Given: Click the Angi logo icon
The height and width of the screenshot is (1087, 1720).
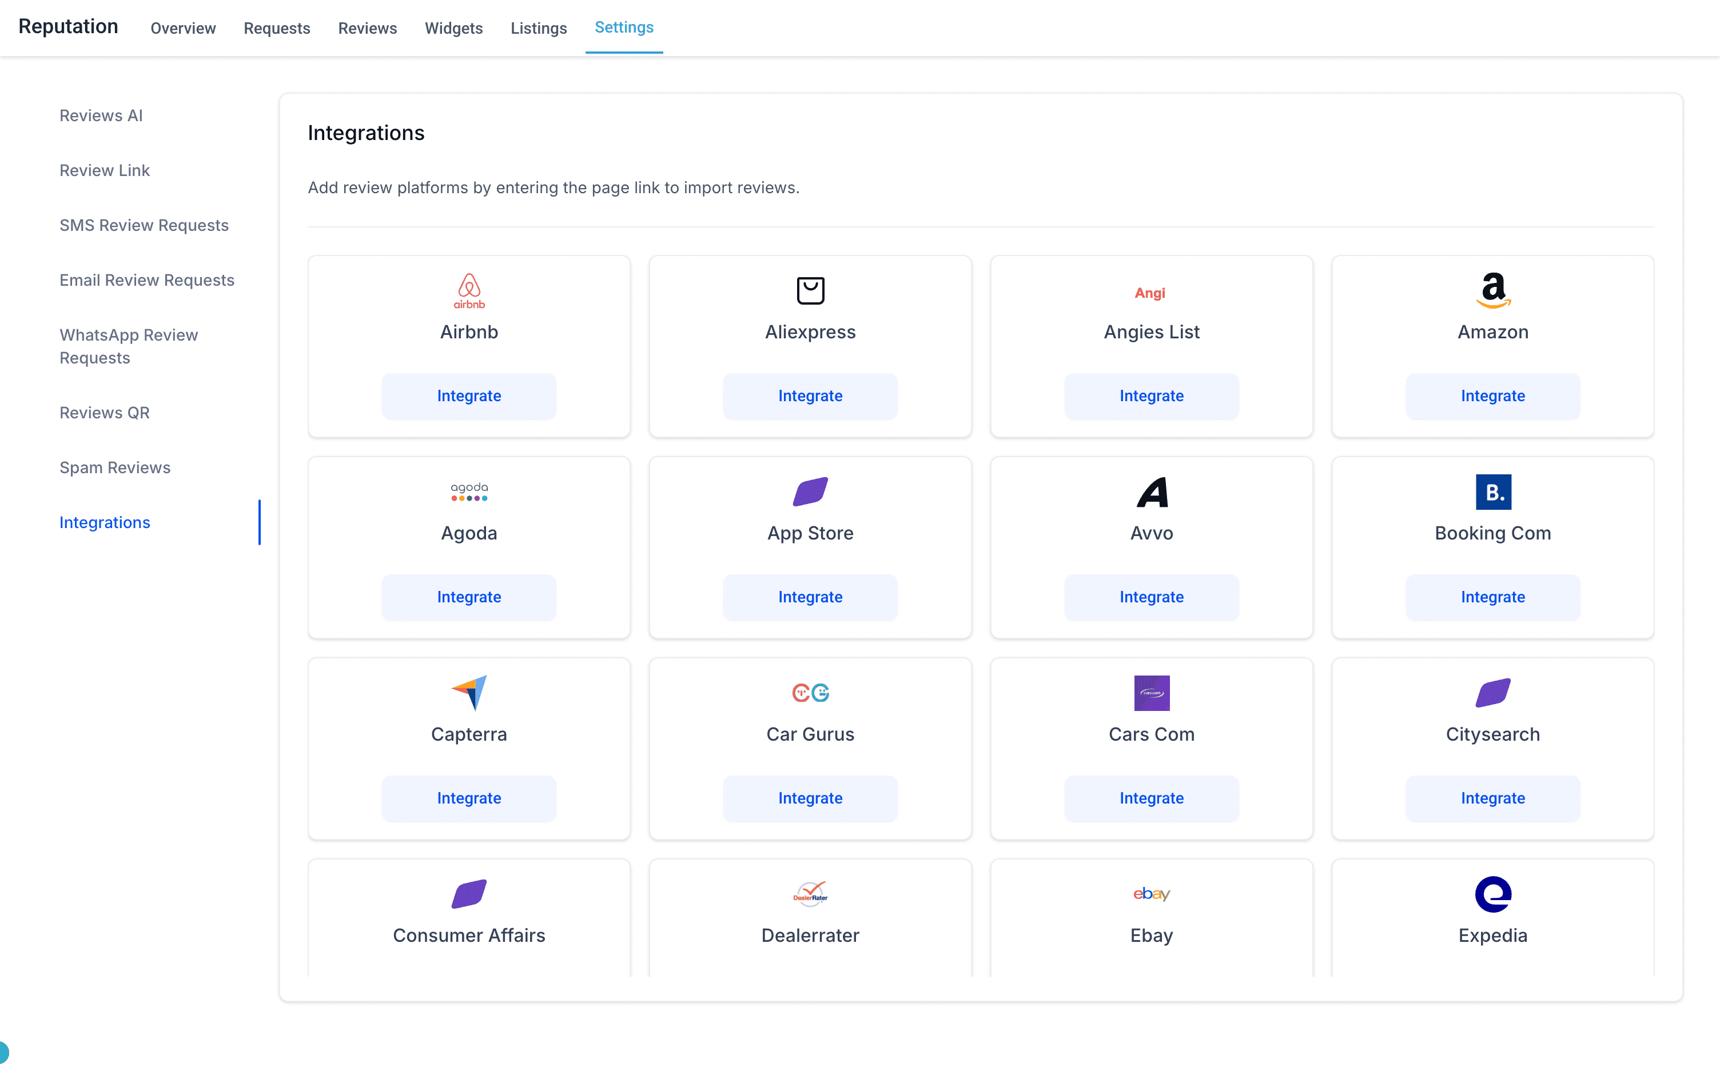Looking at the screenshot, I should coord(1150,293).
